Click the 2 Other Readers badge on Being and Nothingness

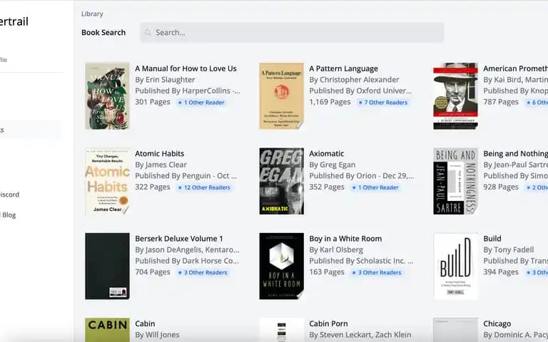tap(537, 188)
